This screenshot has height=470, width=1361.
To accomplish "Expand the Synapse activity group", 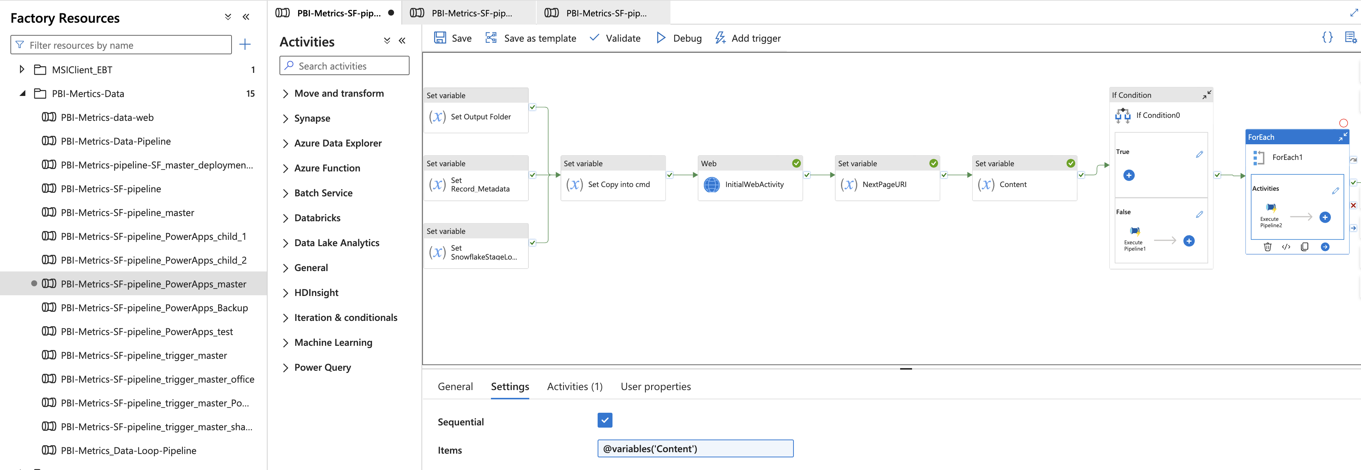I will [x=286, y=118].
